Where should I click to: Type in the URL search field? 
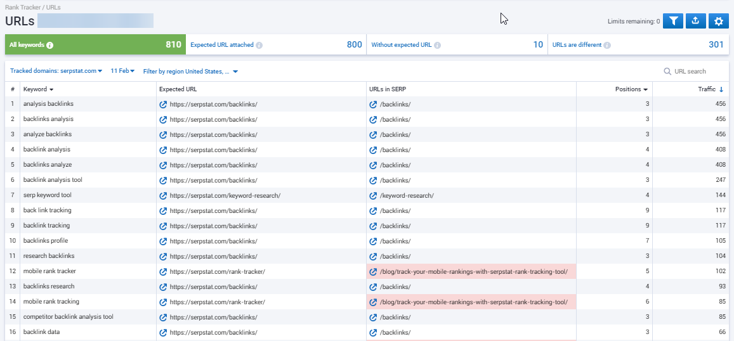pyautogui.click(x=695, y=72)
